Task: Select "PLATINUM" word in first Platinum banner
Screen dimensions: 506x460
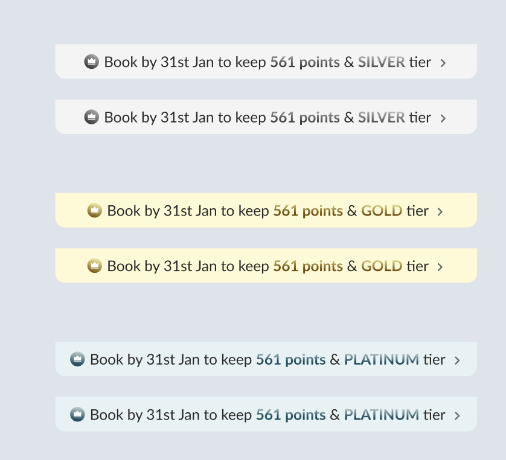Action: (381, 360)
